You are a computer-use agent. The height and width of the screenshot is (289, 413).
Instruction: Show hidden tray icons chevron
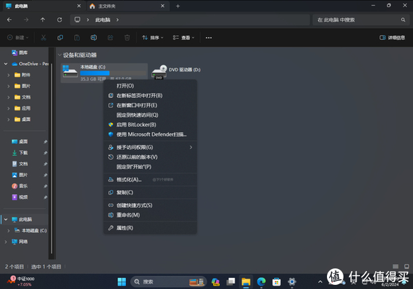pyautogui.click(x=320, y=281)
